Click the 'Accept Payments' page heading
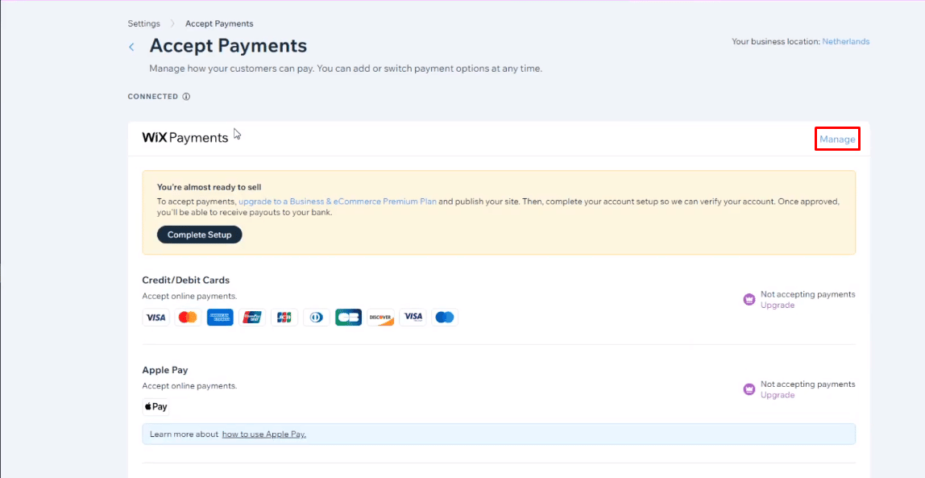Screen dimensions: 925x478 point(228,46)
